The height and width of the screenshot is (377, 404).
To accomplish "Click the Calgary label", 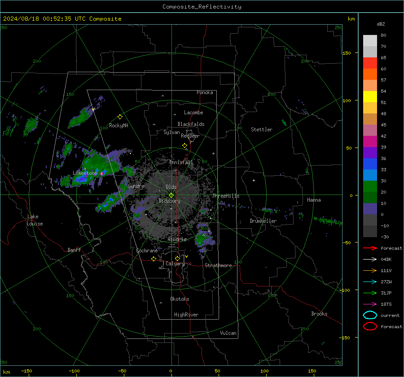I will pos(175,264).
